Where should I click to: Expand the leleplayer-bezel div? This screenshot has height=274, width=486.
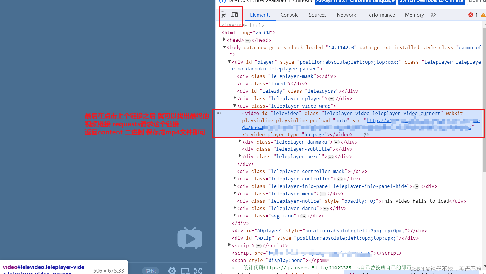tap(240, 156)
